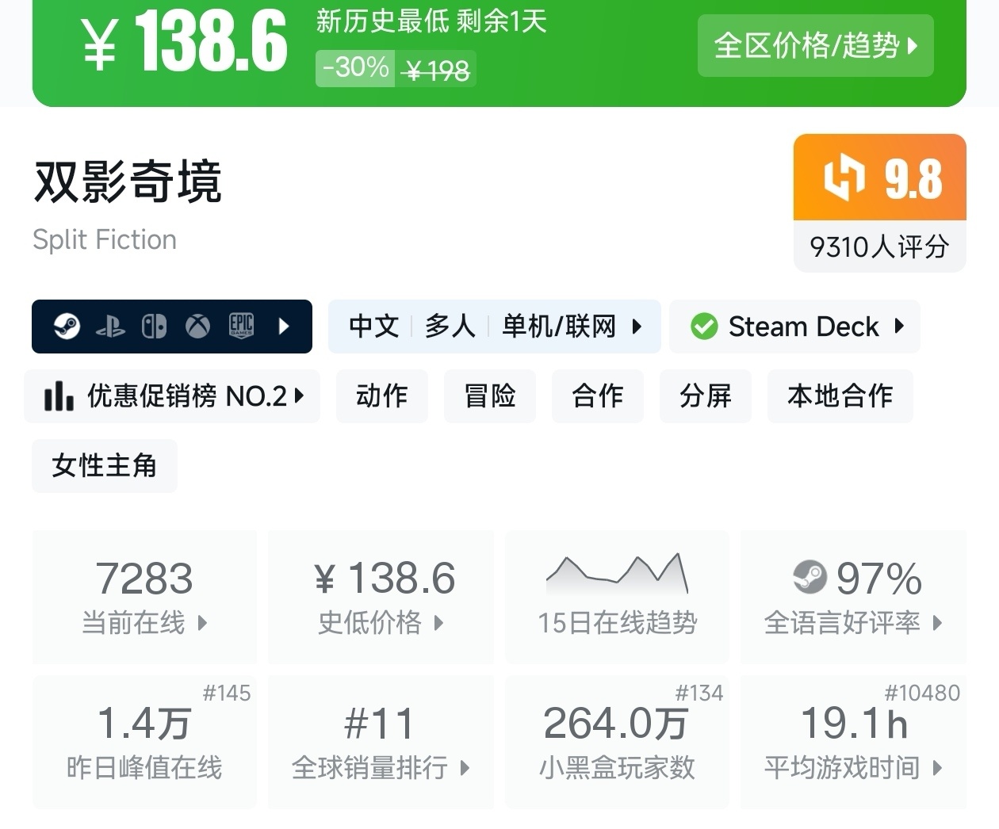The width and height of the screenshot is (999, 829).
Task: Select the 动作 genre tag
Action: [x=382, y=395]
